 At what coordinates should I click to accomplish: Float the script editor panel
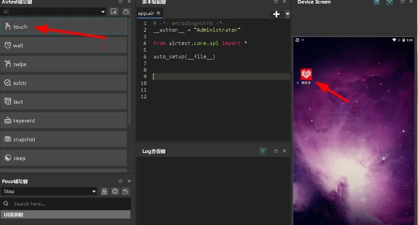pos(276,2)
